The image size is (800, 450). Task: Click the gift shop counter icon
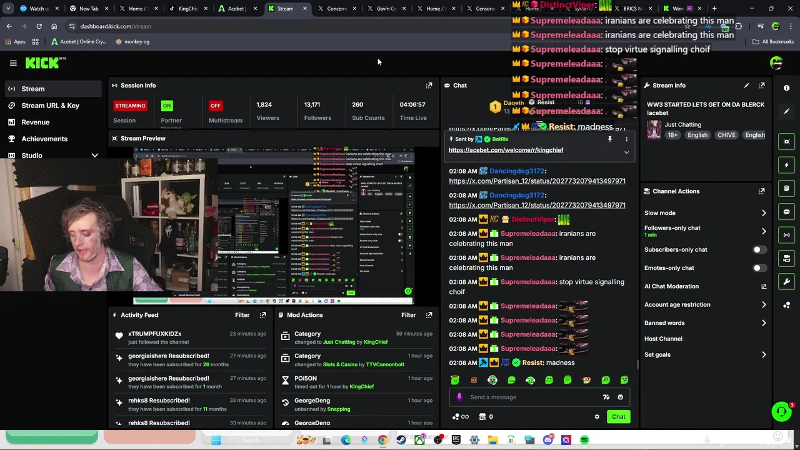coord(486,417)
